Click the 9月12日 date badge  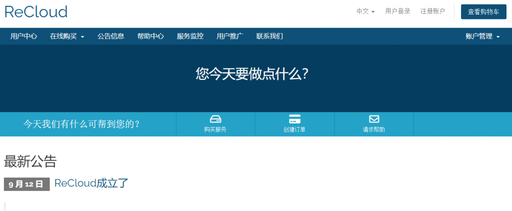[x=26, y=184]
